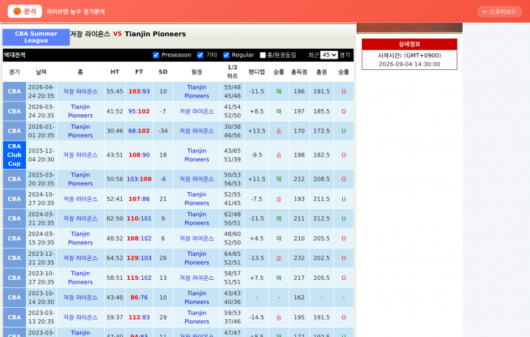Open Tianjin Pioneers home link in 2025-03-20 row
Viewport: 530px width, 337px height.
click(x=81, y=179)
